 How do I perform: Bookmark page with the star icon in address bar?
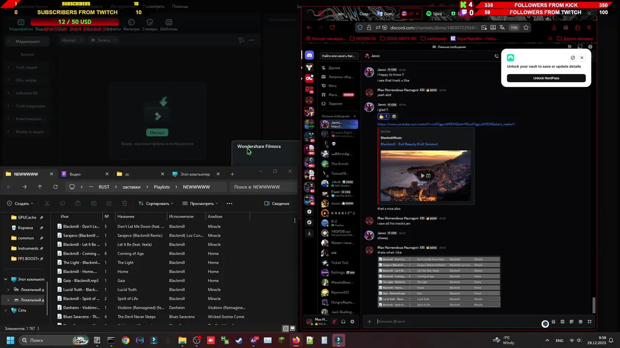pyautogui.click(x=526, y=28)
